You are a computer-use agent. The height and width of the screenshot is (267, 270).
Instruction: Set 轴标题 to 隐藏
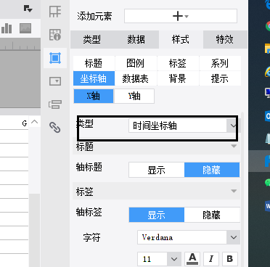point(212,170)
